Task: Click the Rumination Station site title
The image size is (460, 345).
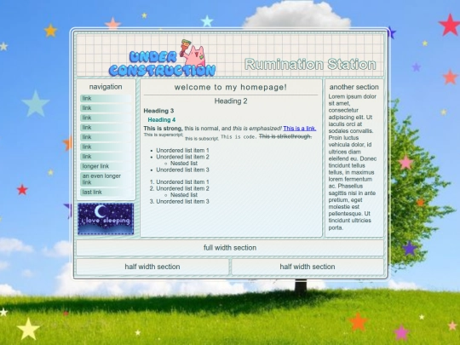Action: click(310, 64)
